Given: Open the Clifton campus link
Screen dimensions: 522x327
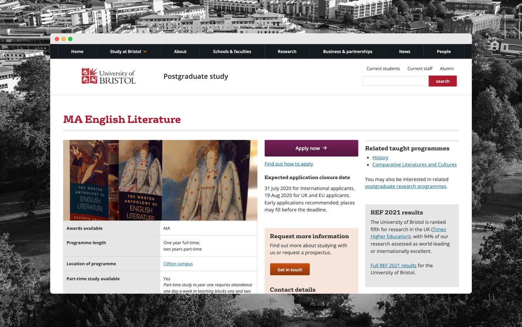Looking at the screenshot, I should [178, 264].
